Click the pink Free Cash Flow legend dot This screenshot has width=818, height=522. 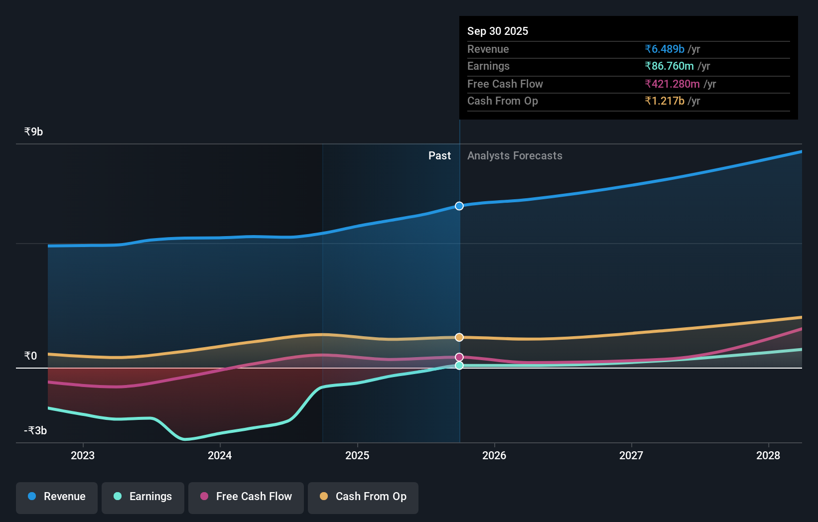pos(203,497)
